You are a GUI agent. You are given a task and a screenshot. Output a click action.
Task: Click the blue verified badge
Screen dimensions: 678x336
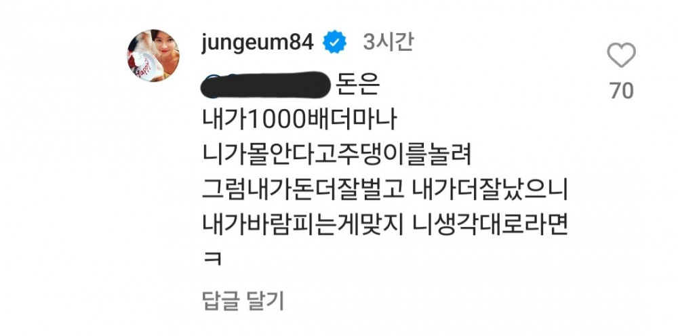coord(335,42)
